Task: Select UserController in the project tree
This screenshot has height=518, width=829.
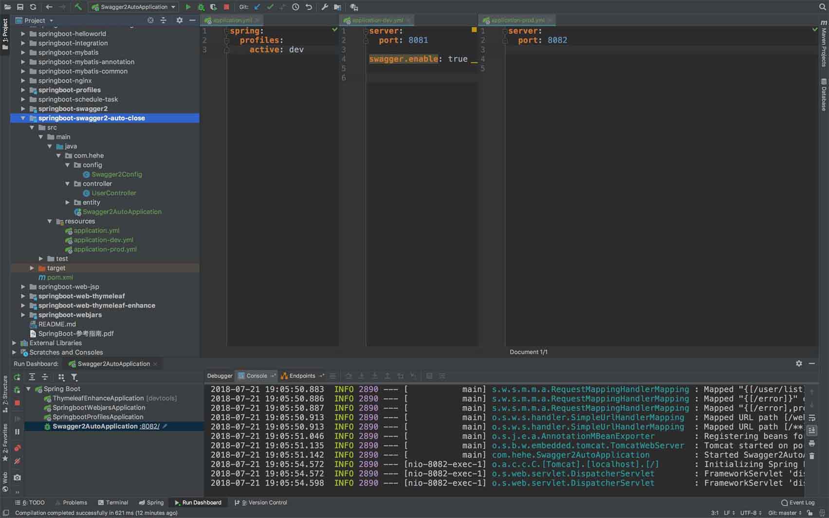Action: click(114, 193)
